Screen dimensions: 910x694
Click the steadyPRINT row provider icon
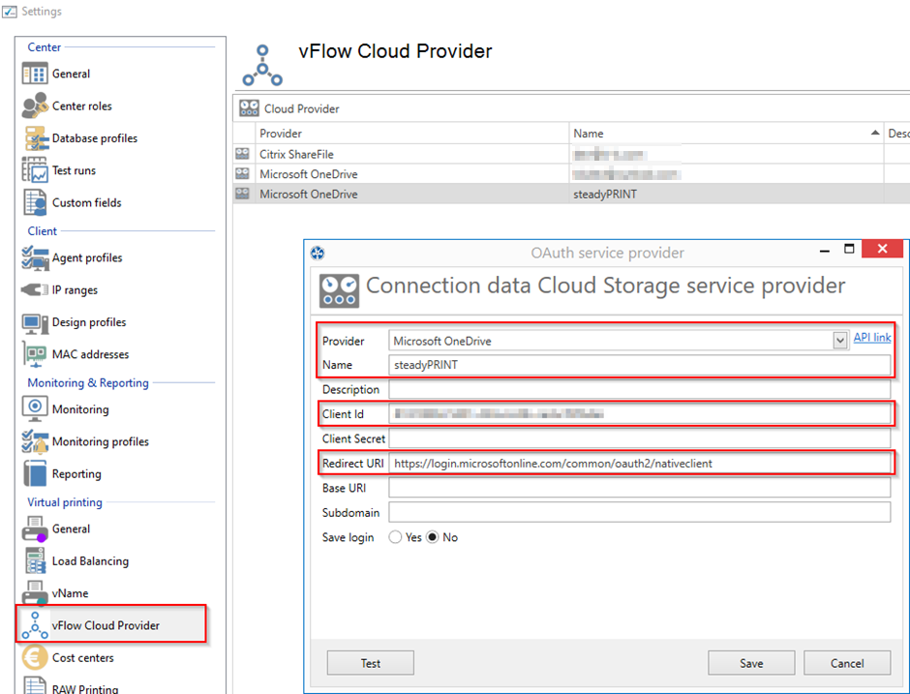tap(242, 194)
